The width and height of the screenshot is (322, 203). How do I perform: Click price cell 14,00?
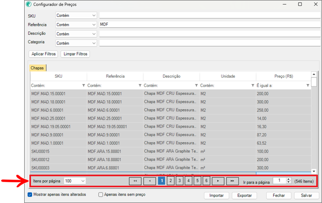pos(284,119)
